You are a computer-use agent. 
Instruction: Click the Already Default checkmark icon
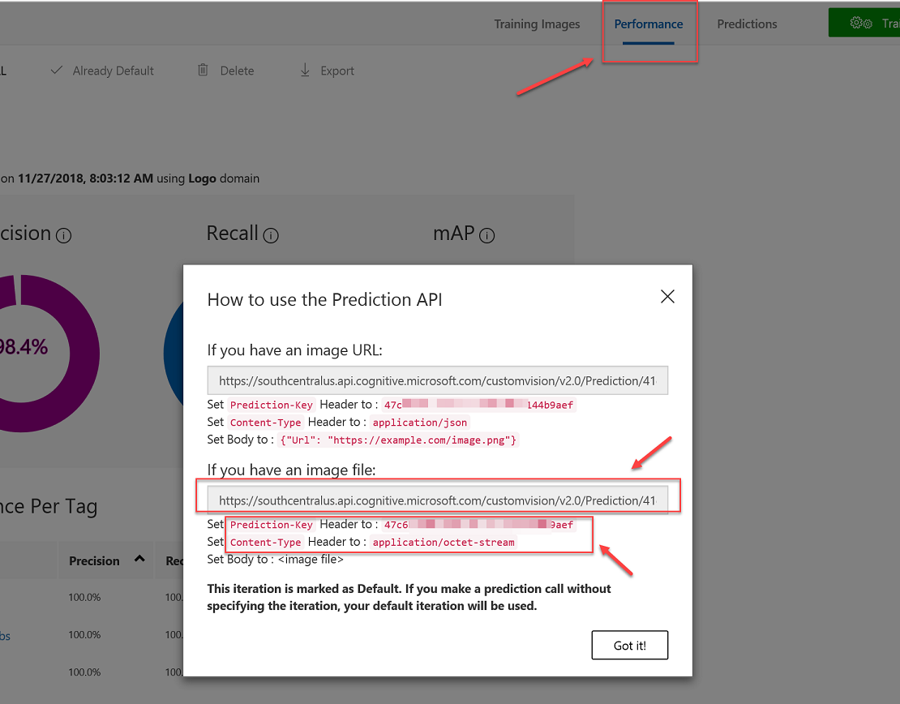tap(56, 70)
